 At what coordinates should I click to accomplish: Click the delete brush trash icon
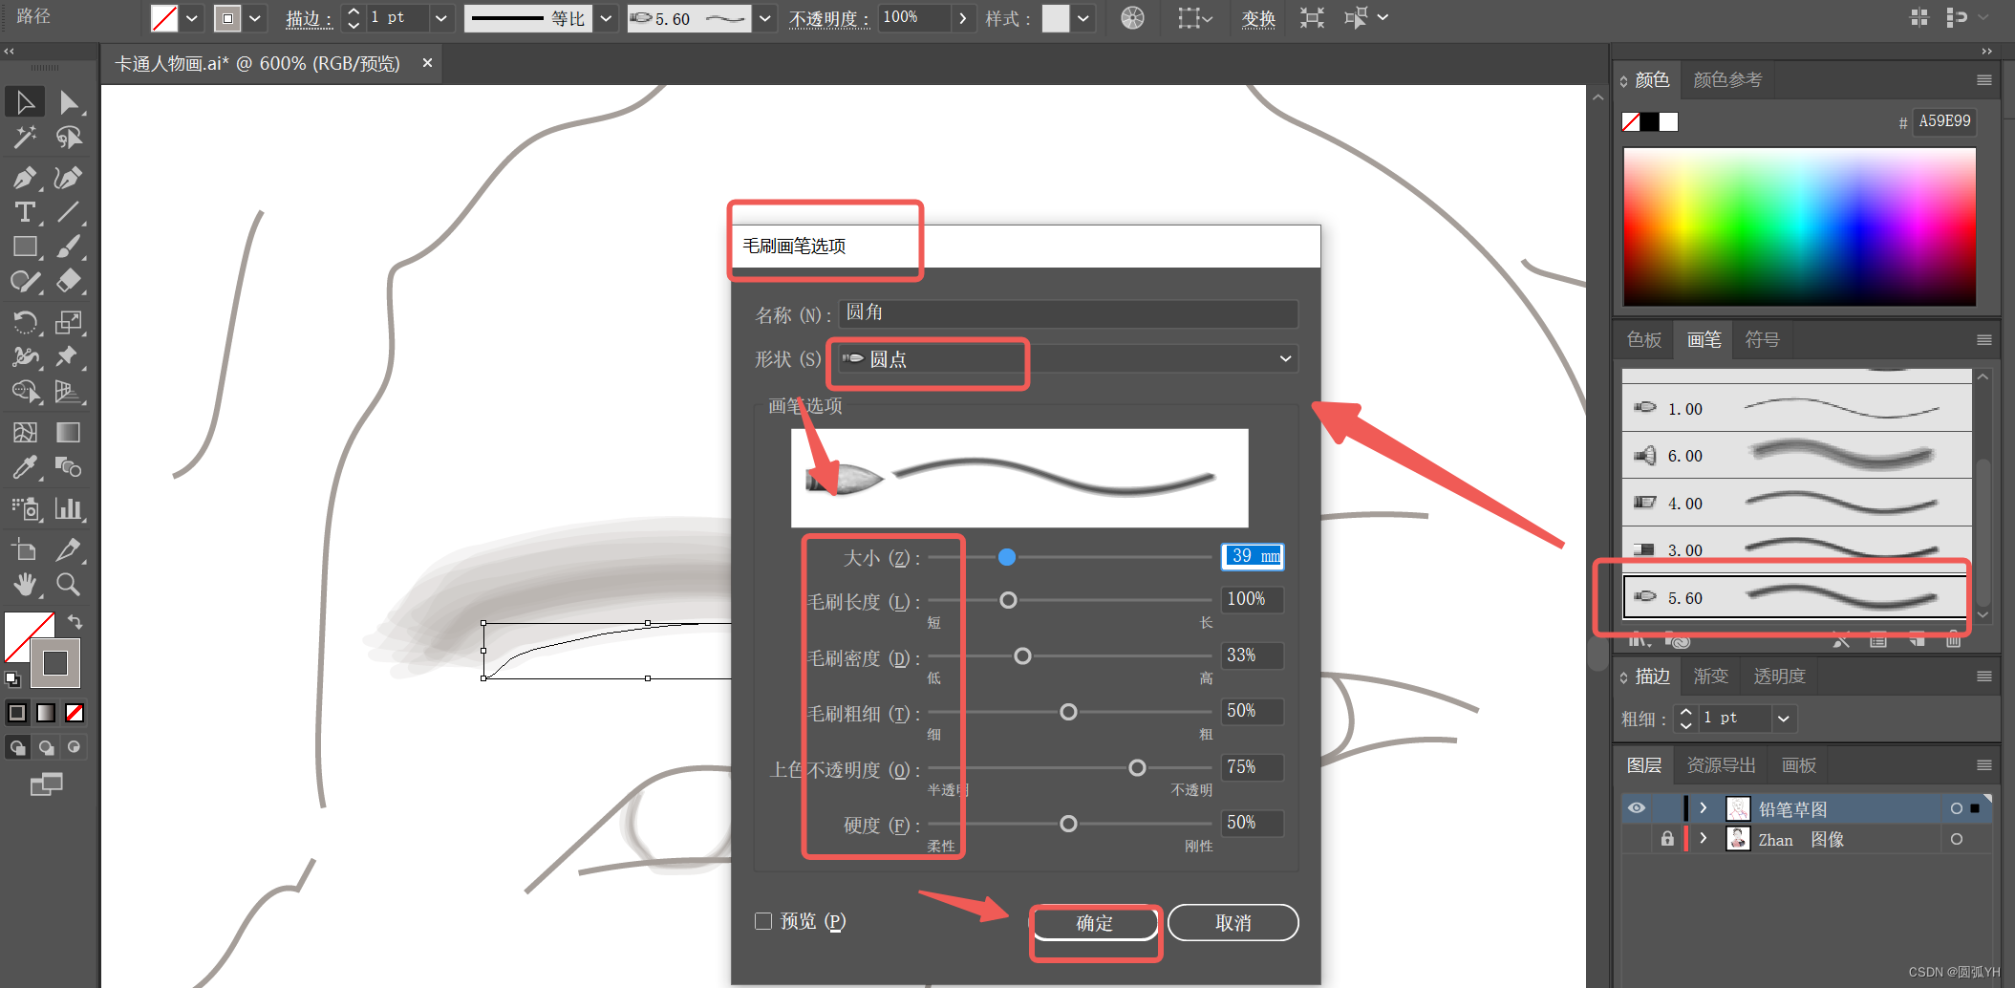pos(1953,640)
